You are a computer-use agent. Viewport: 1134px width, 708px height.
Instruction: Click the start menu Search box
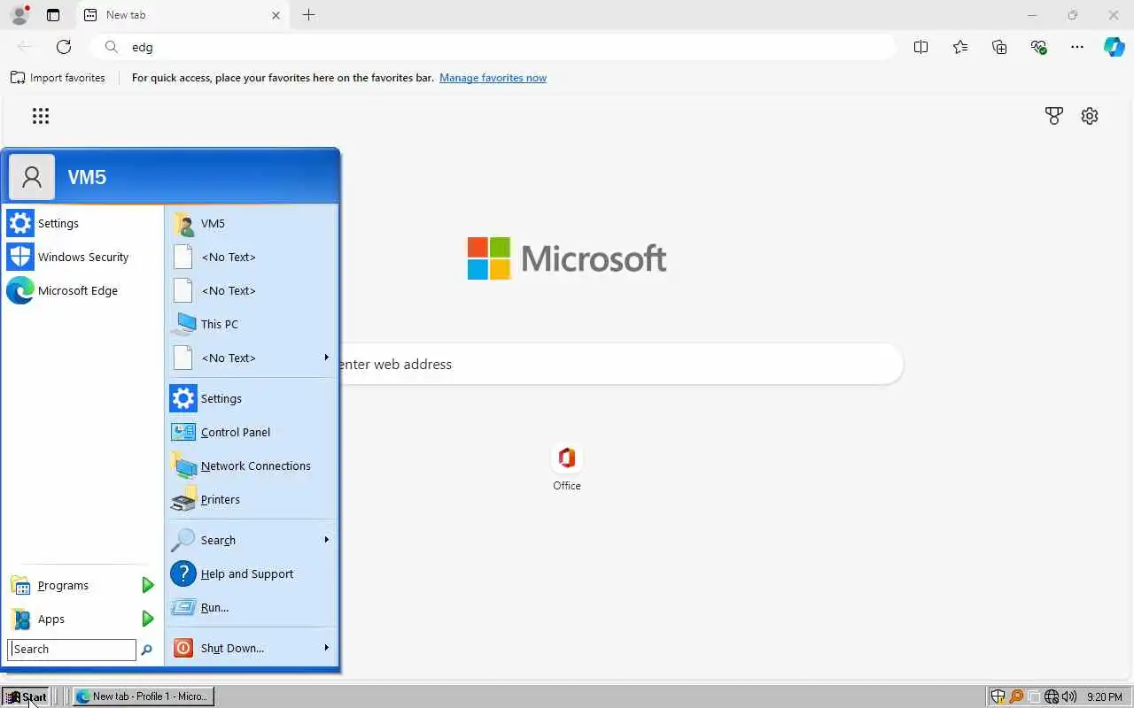point(72,649)
